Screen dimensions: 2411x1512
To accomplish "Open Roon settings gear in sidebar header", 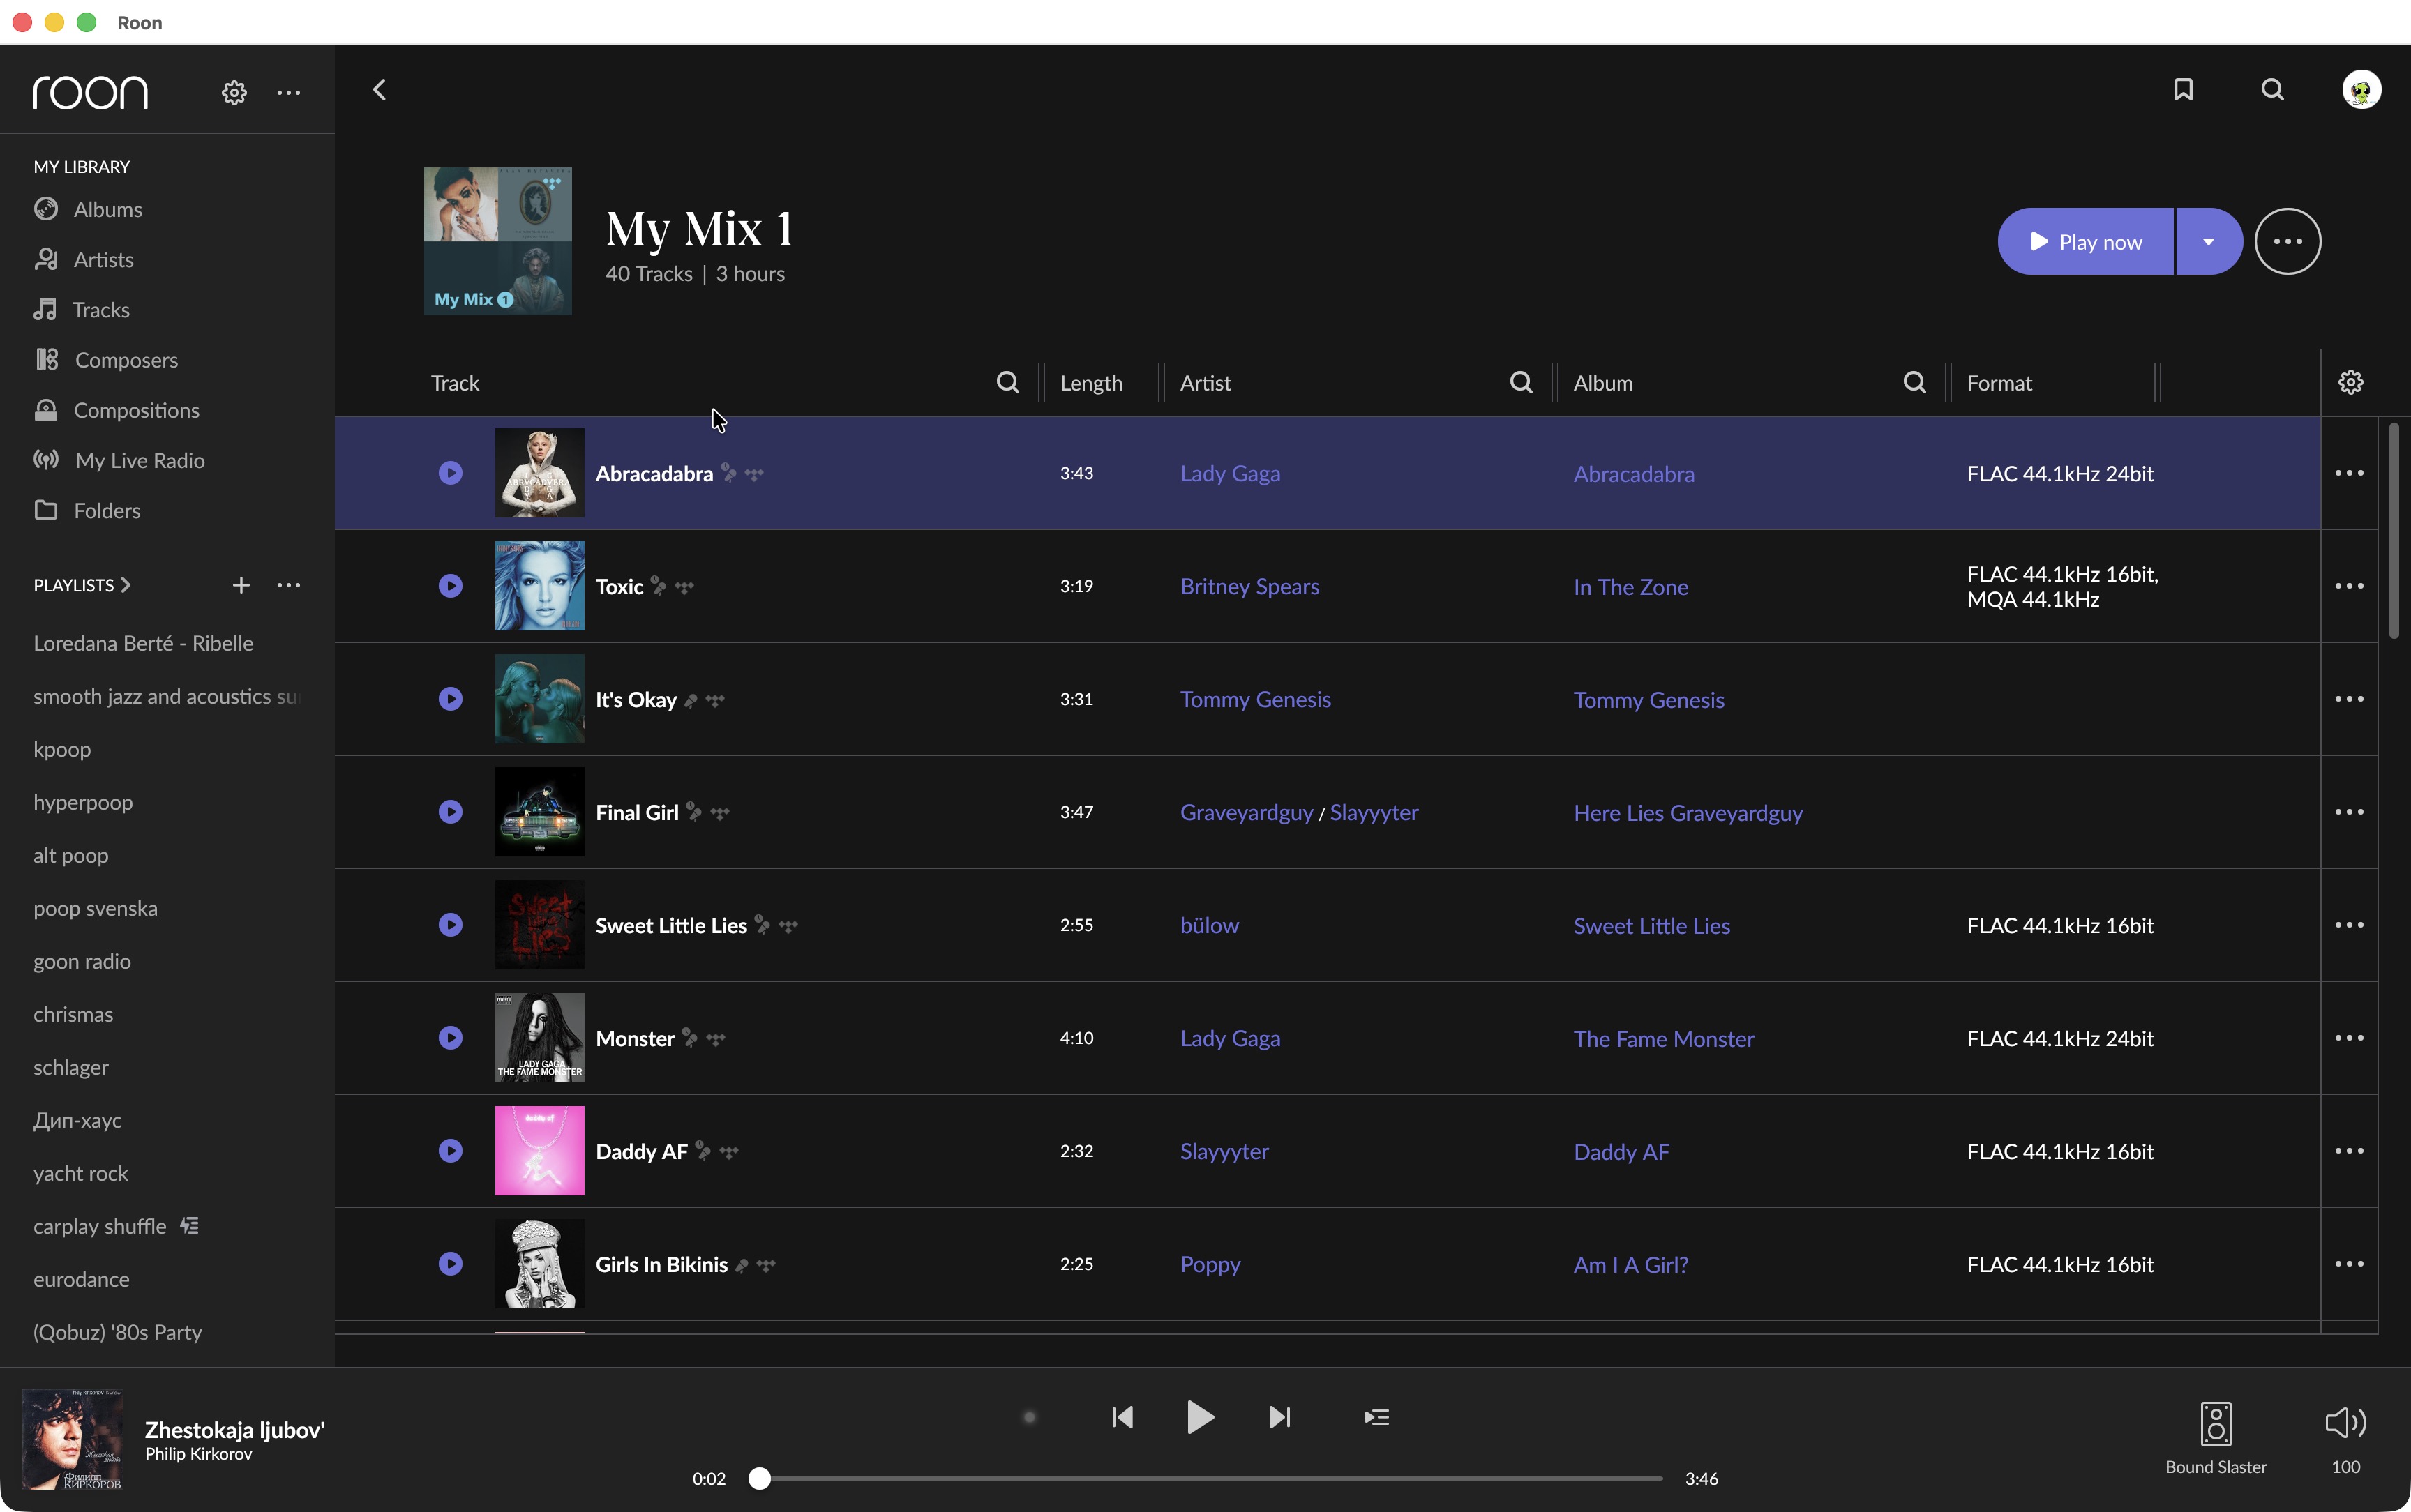I will point(234,92).
